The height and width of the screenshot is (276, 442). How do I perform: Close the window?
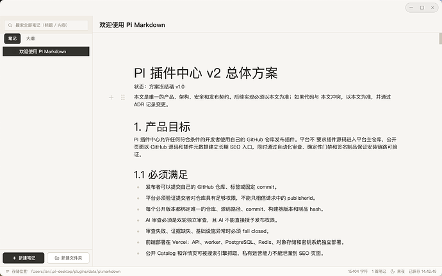pos(432,8)
